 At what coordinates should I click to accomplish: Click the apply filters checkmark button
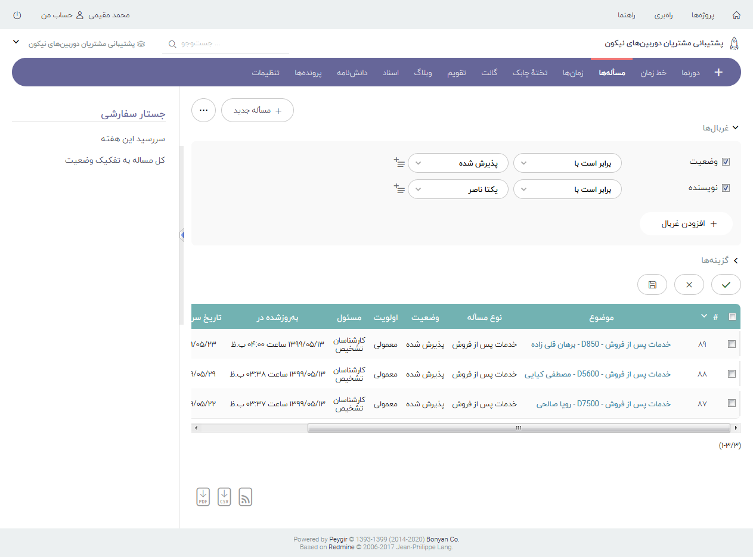coord(726,285)
